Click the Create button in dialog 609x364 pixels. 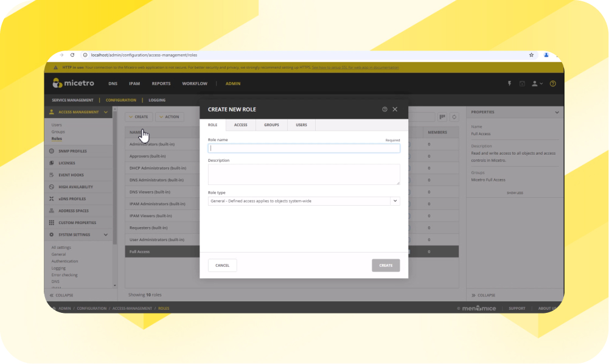[x=386, y=265]
